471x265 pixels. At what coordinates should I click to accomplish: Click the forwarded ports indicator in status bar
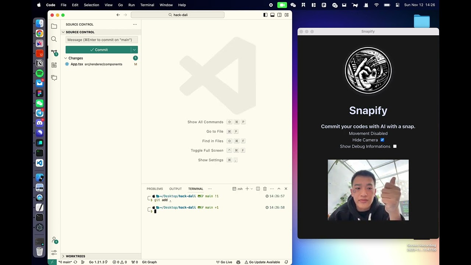click(134, 262)
